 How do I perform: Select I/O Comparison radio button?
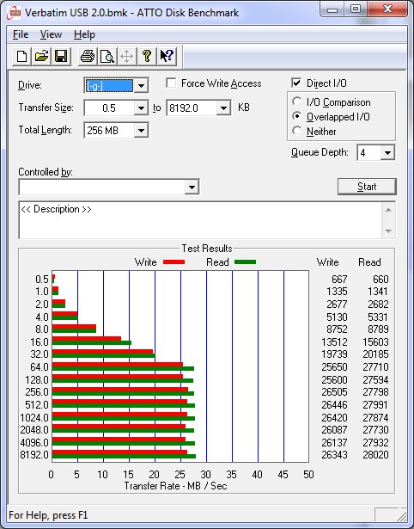(297, 101)
